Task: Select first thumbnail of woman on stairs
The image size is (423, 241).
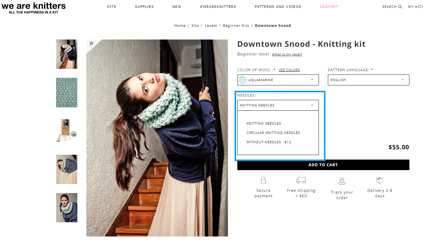Action: point(67,54)
